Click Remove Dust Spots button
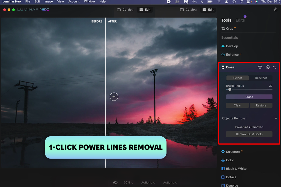 point(249,134)
